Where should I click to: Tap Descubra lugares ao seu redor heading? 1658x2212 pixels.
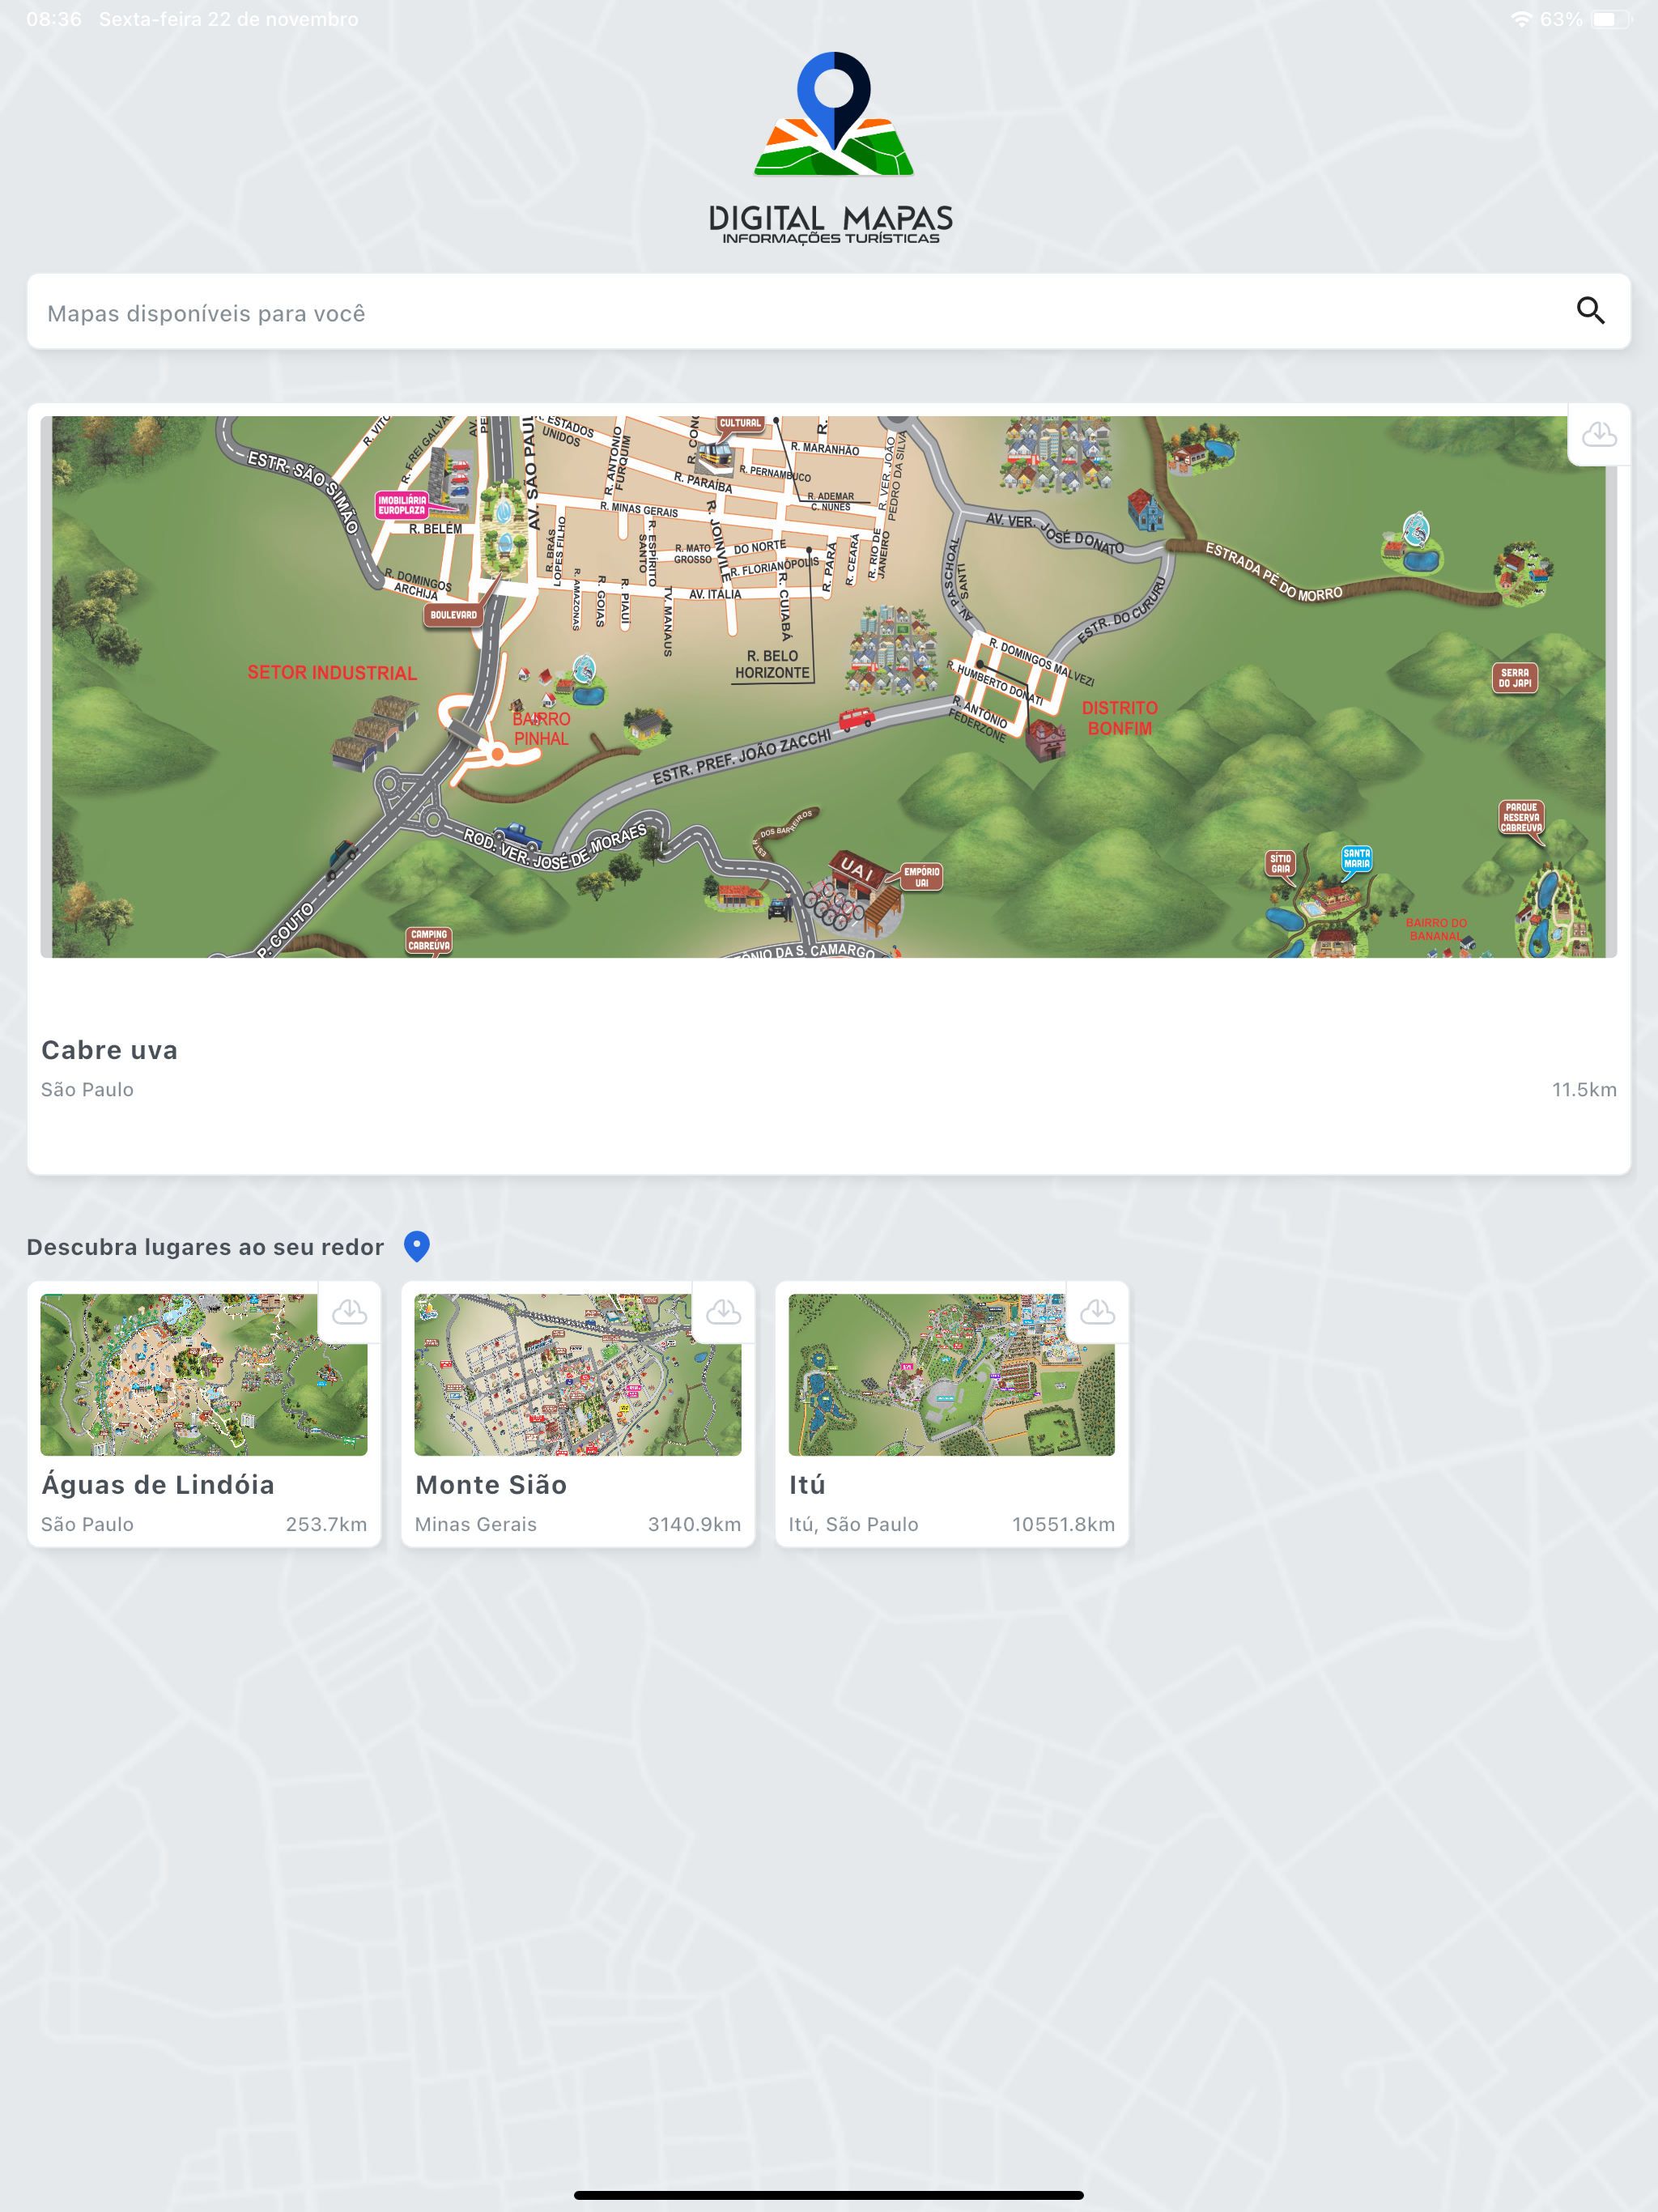pyautogui.click(x=205, y=1247)
